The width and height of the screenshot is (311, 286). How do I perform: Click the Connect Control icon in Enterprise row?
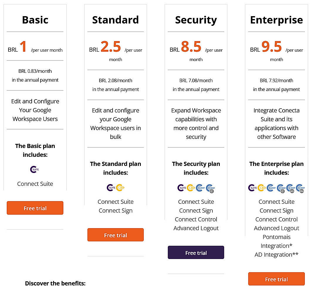[271, 188]
